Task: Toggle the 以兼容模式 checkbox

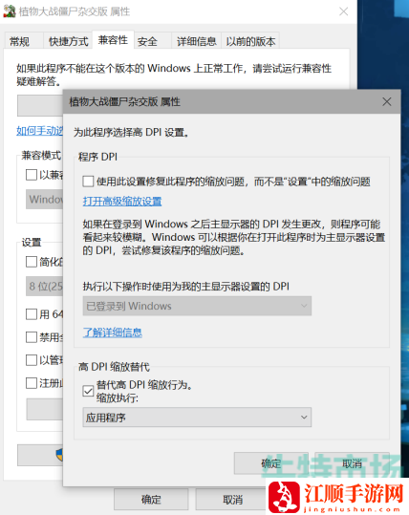Action: [x=32, y=175]
